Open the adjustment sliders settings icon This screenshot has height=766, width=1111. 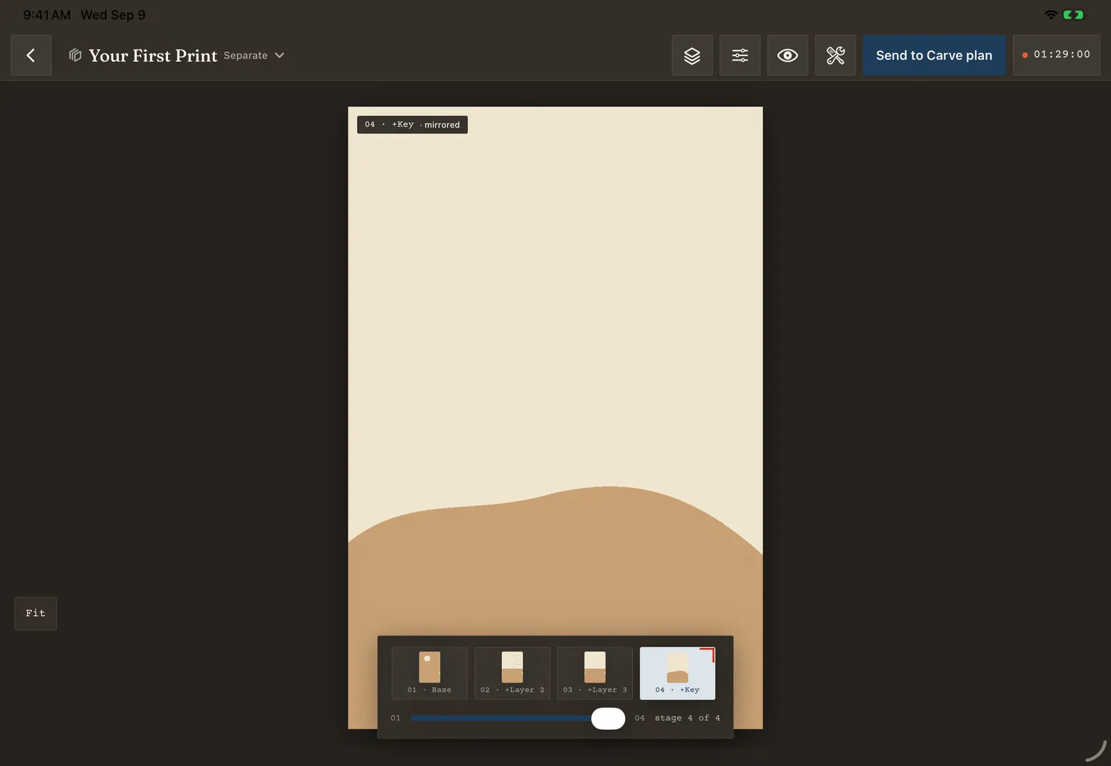point(740,56)
